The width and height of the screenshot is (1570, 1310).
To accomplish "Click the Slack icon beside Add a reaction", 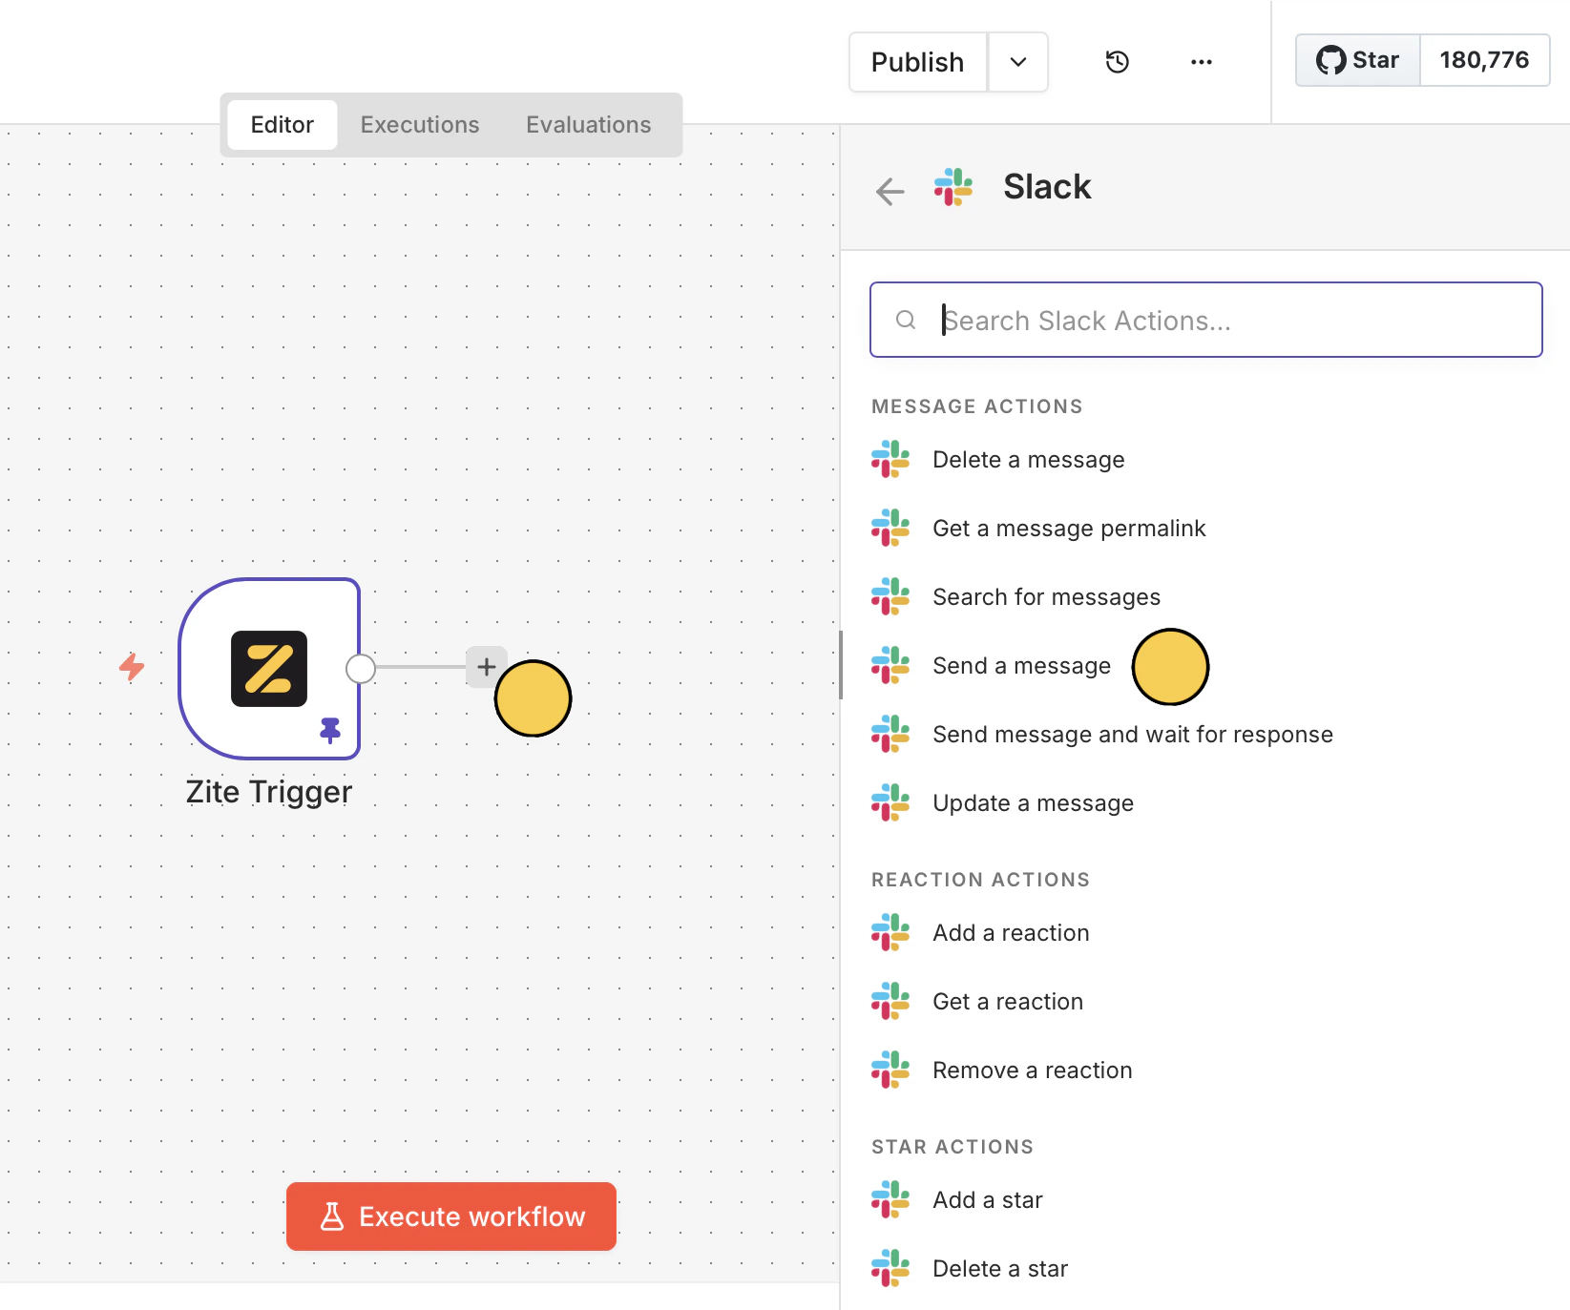I will (890, 932).
